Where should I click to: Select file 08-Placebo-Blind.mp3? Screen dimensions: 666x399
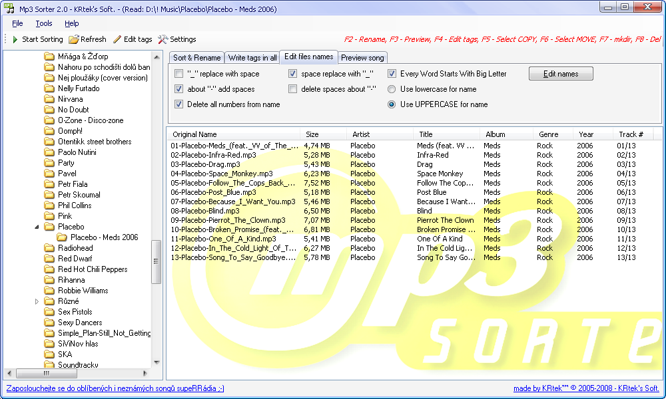(x=204, y=211)
